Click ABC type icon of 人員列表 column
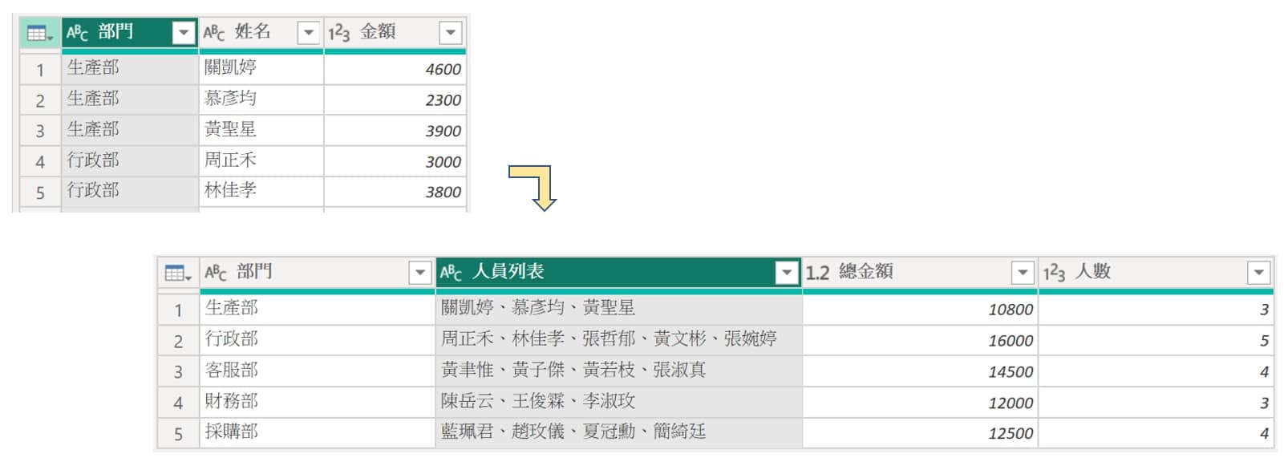1288x466 pixels. (451, 273)
